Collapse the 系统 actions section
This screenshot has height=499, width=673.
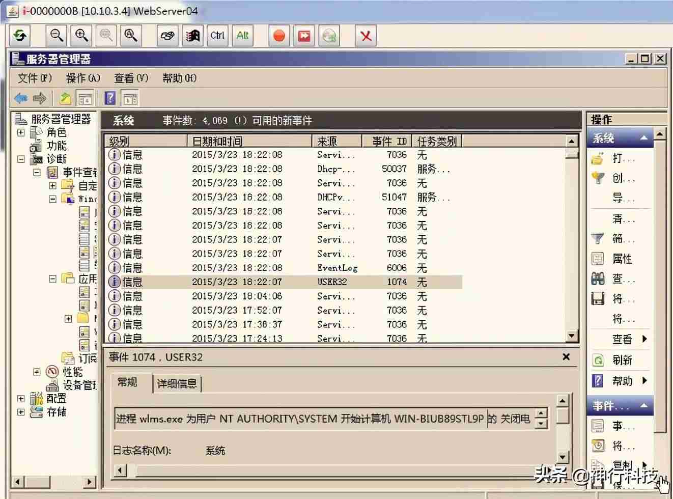(x=644, y=138)
